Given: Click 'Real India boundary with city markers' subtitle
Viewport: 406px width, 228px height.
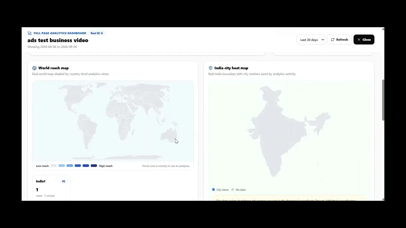Looking at the screenshot, I should pyautogui.click(x=252, y=74).
